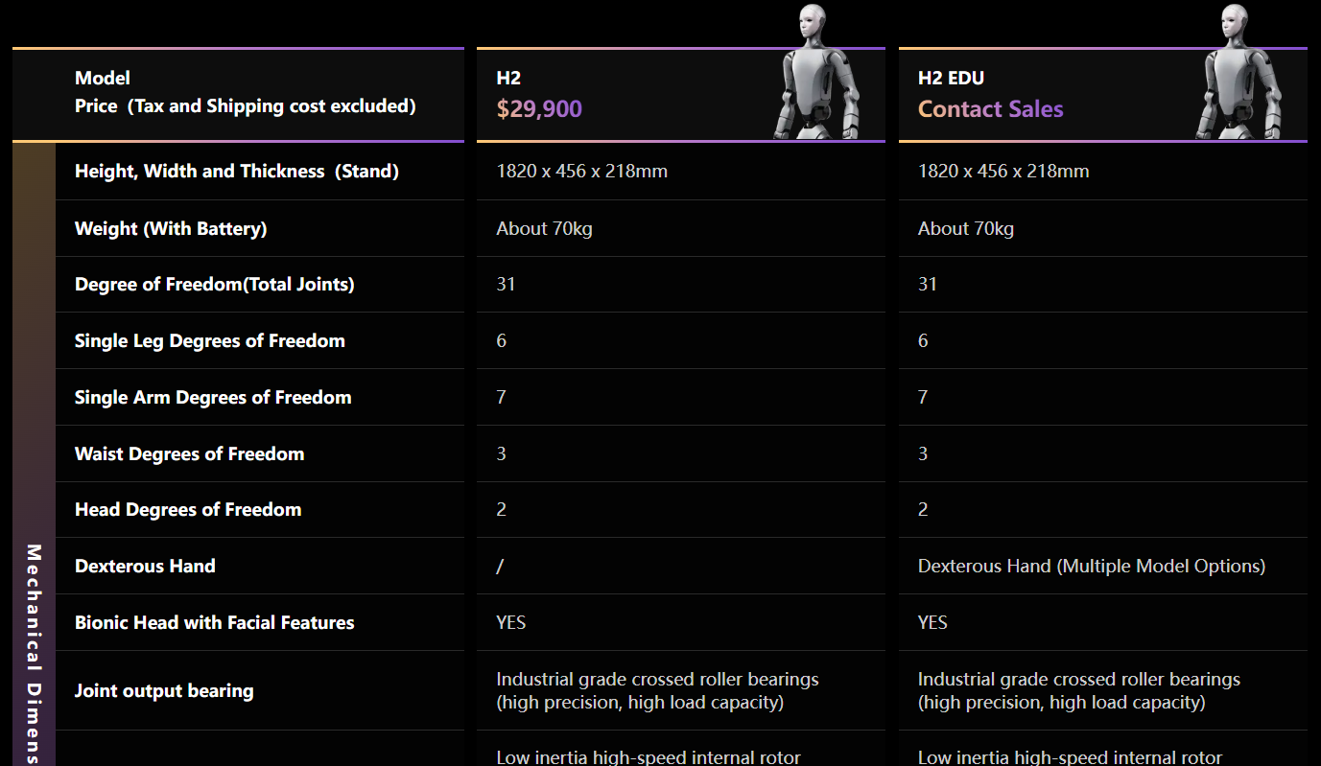This screenshot has width=1321, height=766.
Task: Click the $29,900 price for H2
Action: point(539,109)
